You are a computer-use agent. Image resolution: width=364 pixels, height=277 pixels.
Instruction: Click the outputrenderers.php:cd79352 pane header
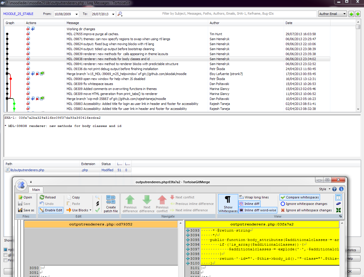pos(101,224)
